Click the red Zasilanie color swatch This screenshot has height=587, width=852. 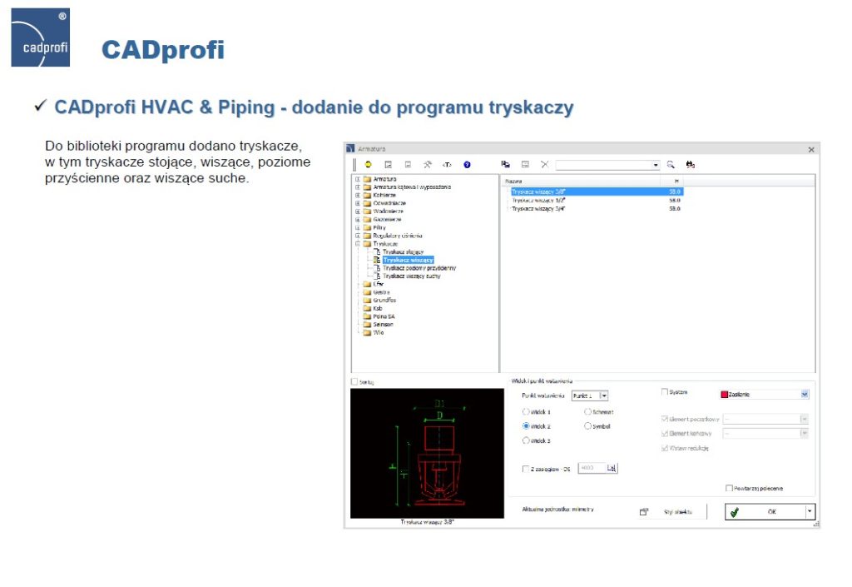725,395
